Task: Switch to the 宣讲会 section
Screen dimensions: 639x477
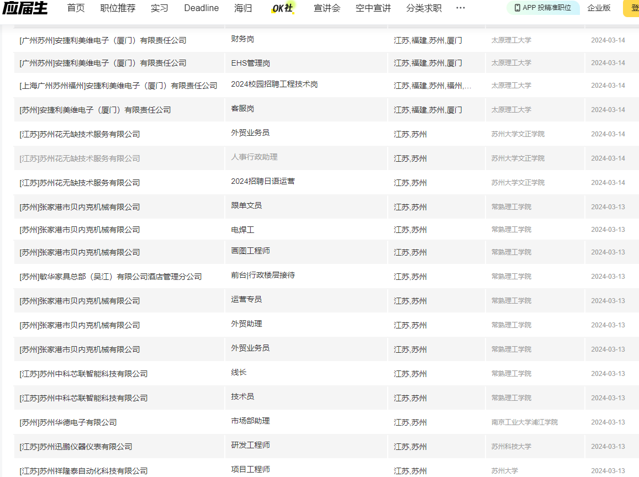Action: tap(327, 8)
